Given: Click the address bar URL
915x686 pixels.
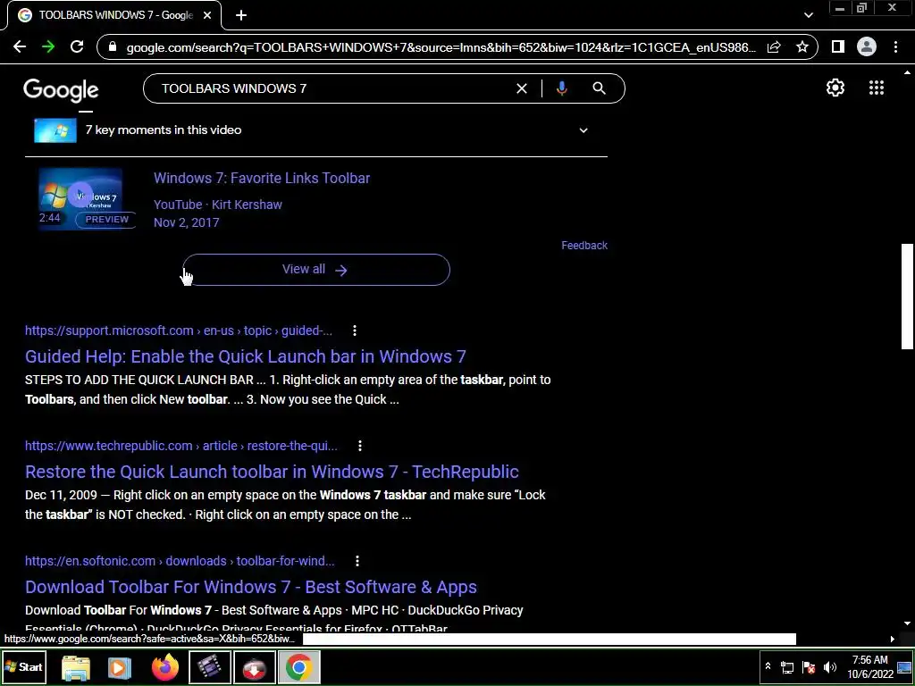Looking at the screenshot, I should [x=441, y=47].
